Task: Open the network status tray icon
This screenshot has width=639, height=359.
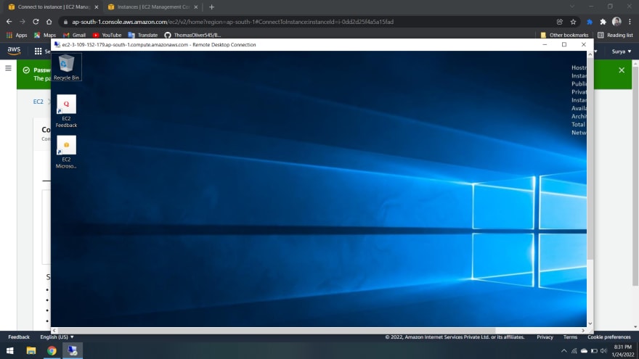Action: point(574,351)
